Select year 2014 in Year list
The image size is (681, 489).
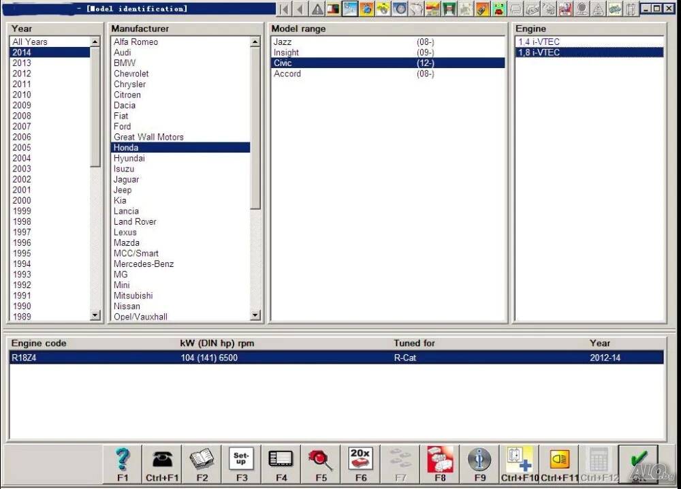click(50, 52)
